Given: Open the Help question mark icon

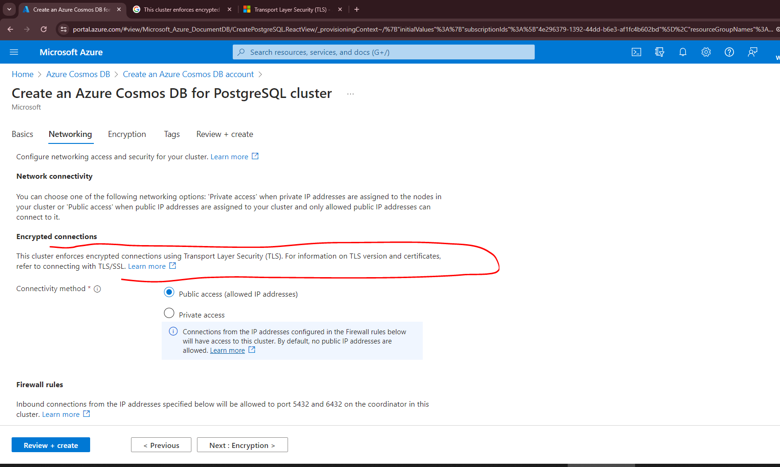Looking at the screenshot, I should point(729,52).
